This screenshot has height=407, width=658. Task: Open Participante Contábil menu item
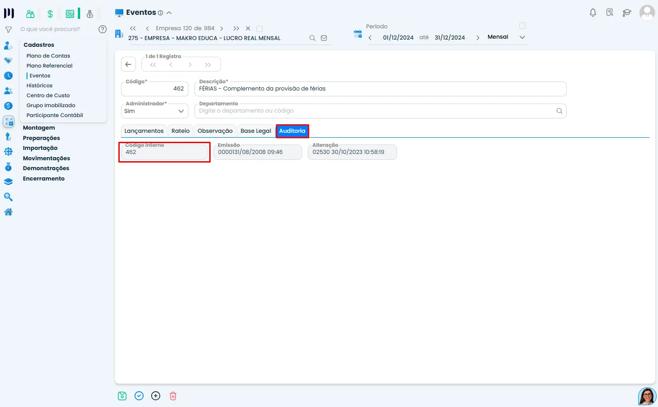click(55, 115)
